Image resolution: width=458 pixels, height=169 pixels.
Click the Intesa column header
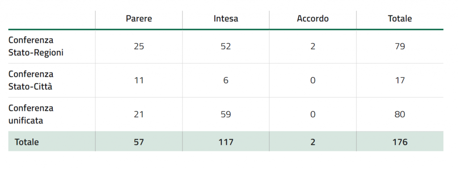tap(226, 19)
